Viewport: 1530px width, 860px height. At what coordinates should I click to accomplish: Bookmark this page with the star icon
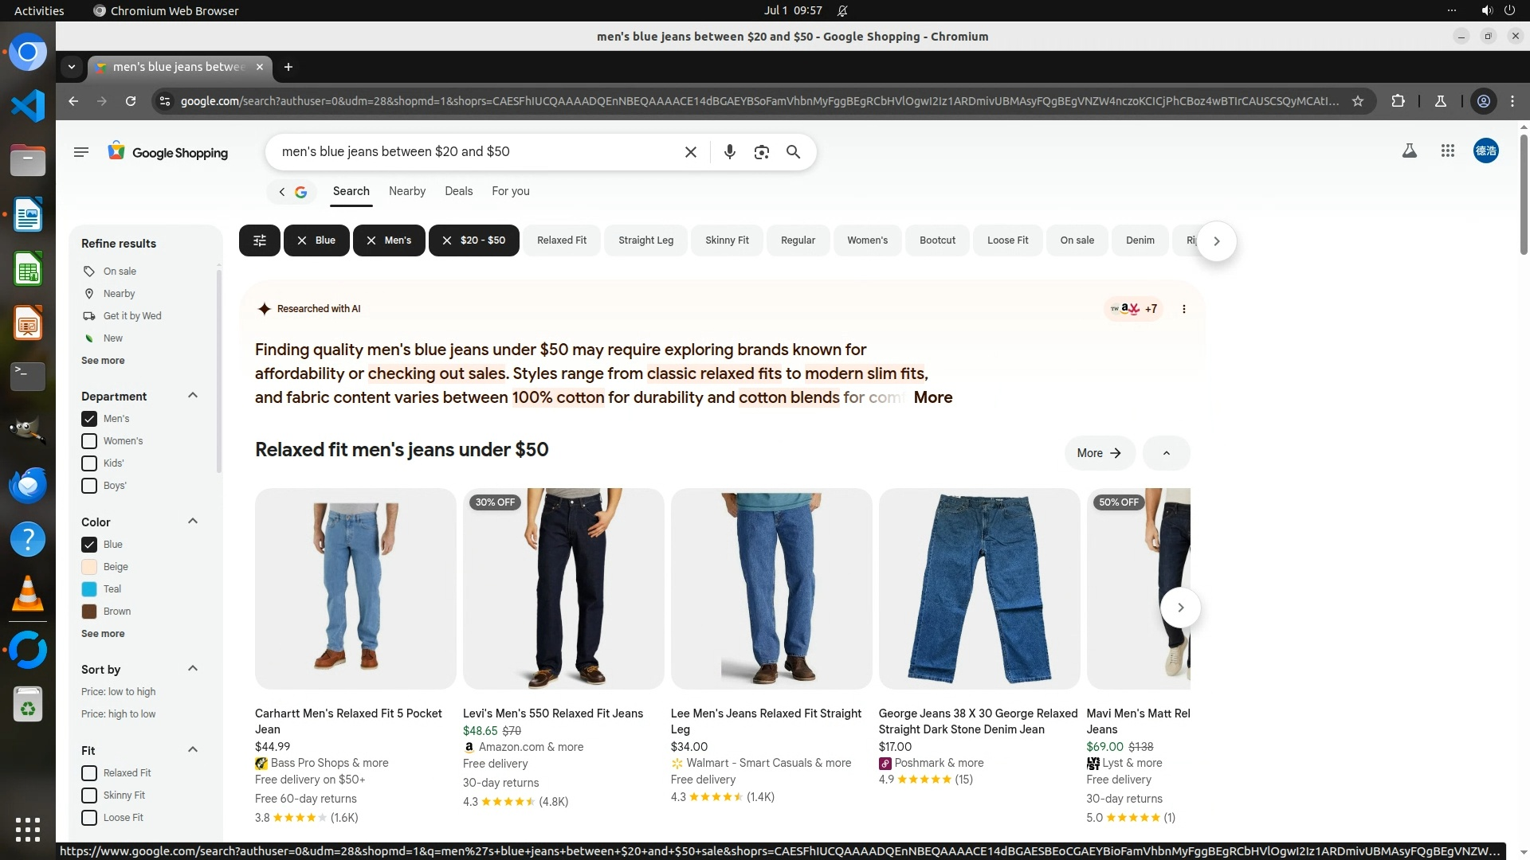1358,101
